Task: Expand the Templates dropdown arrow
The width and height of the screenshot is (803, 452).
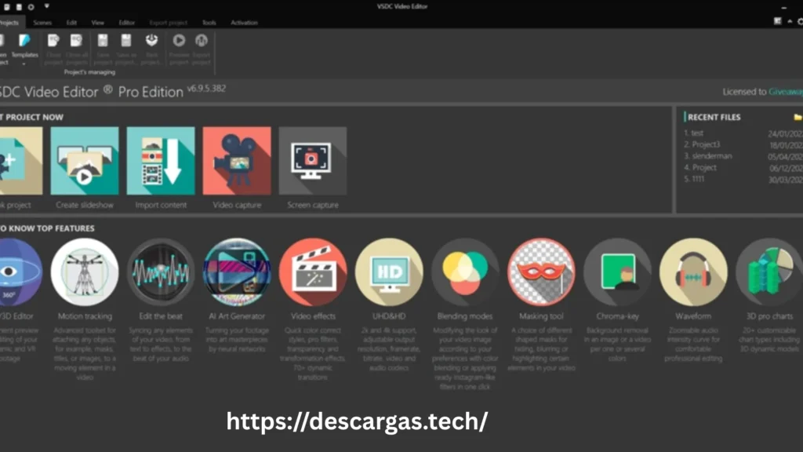Action: tap(24, 64)
